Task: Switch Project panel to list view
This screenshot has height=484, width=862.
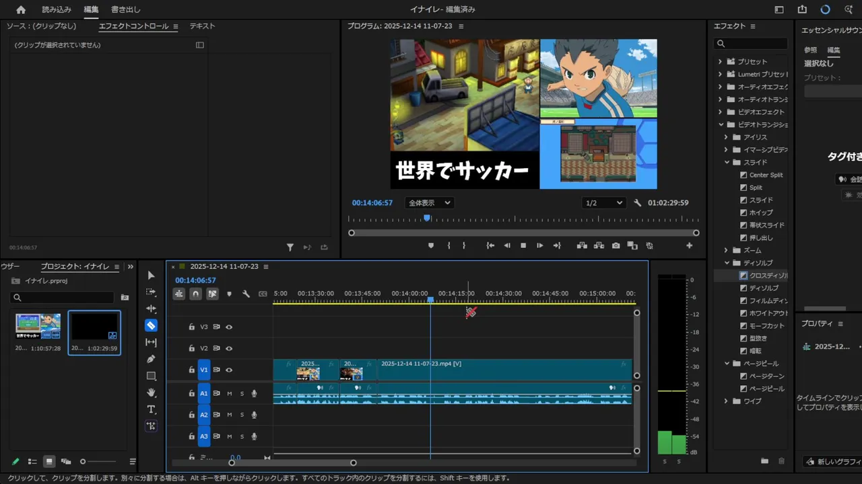Action: tap(32, 462)
